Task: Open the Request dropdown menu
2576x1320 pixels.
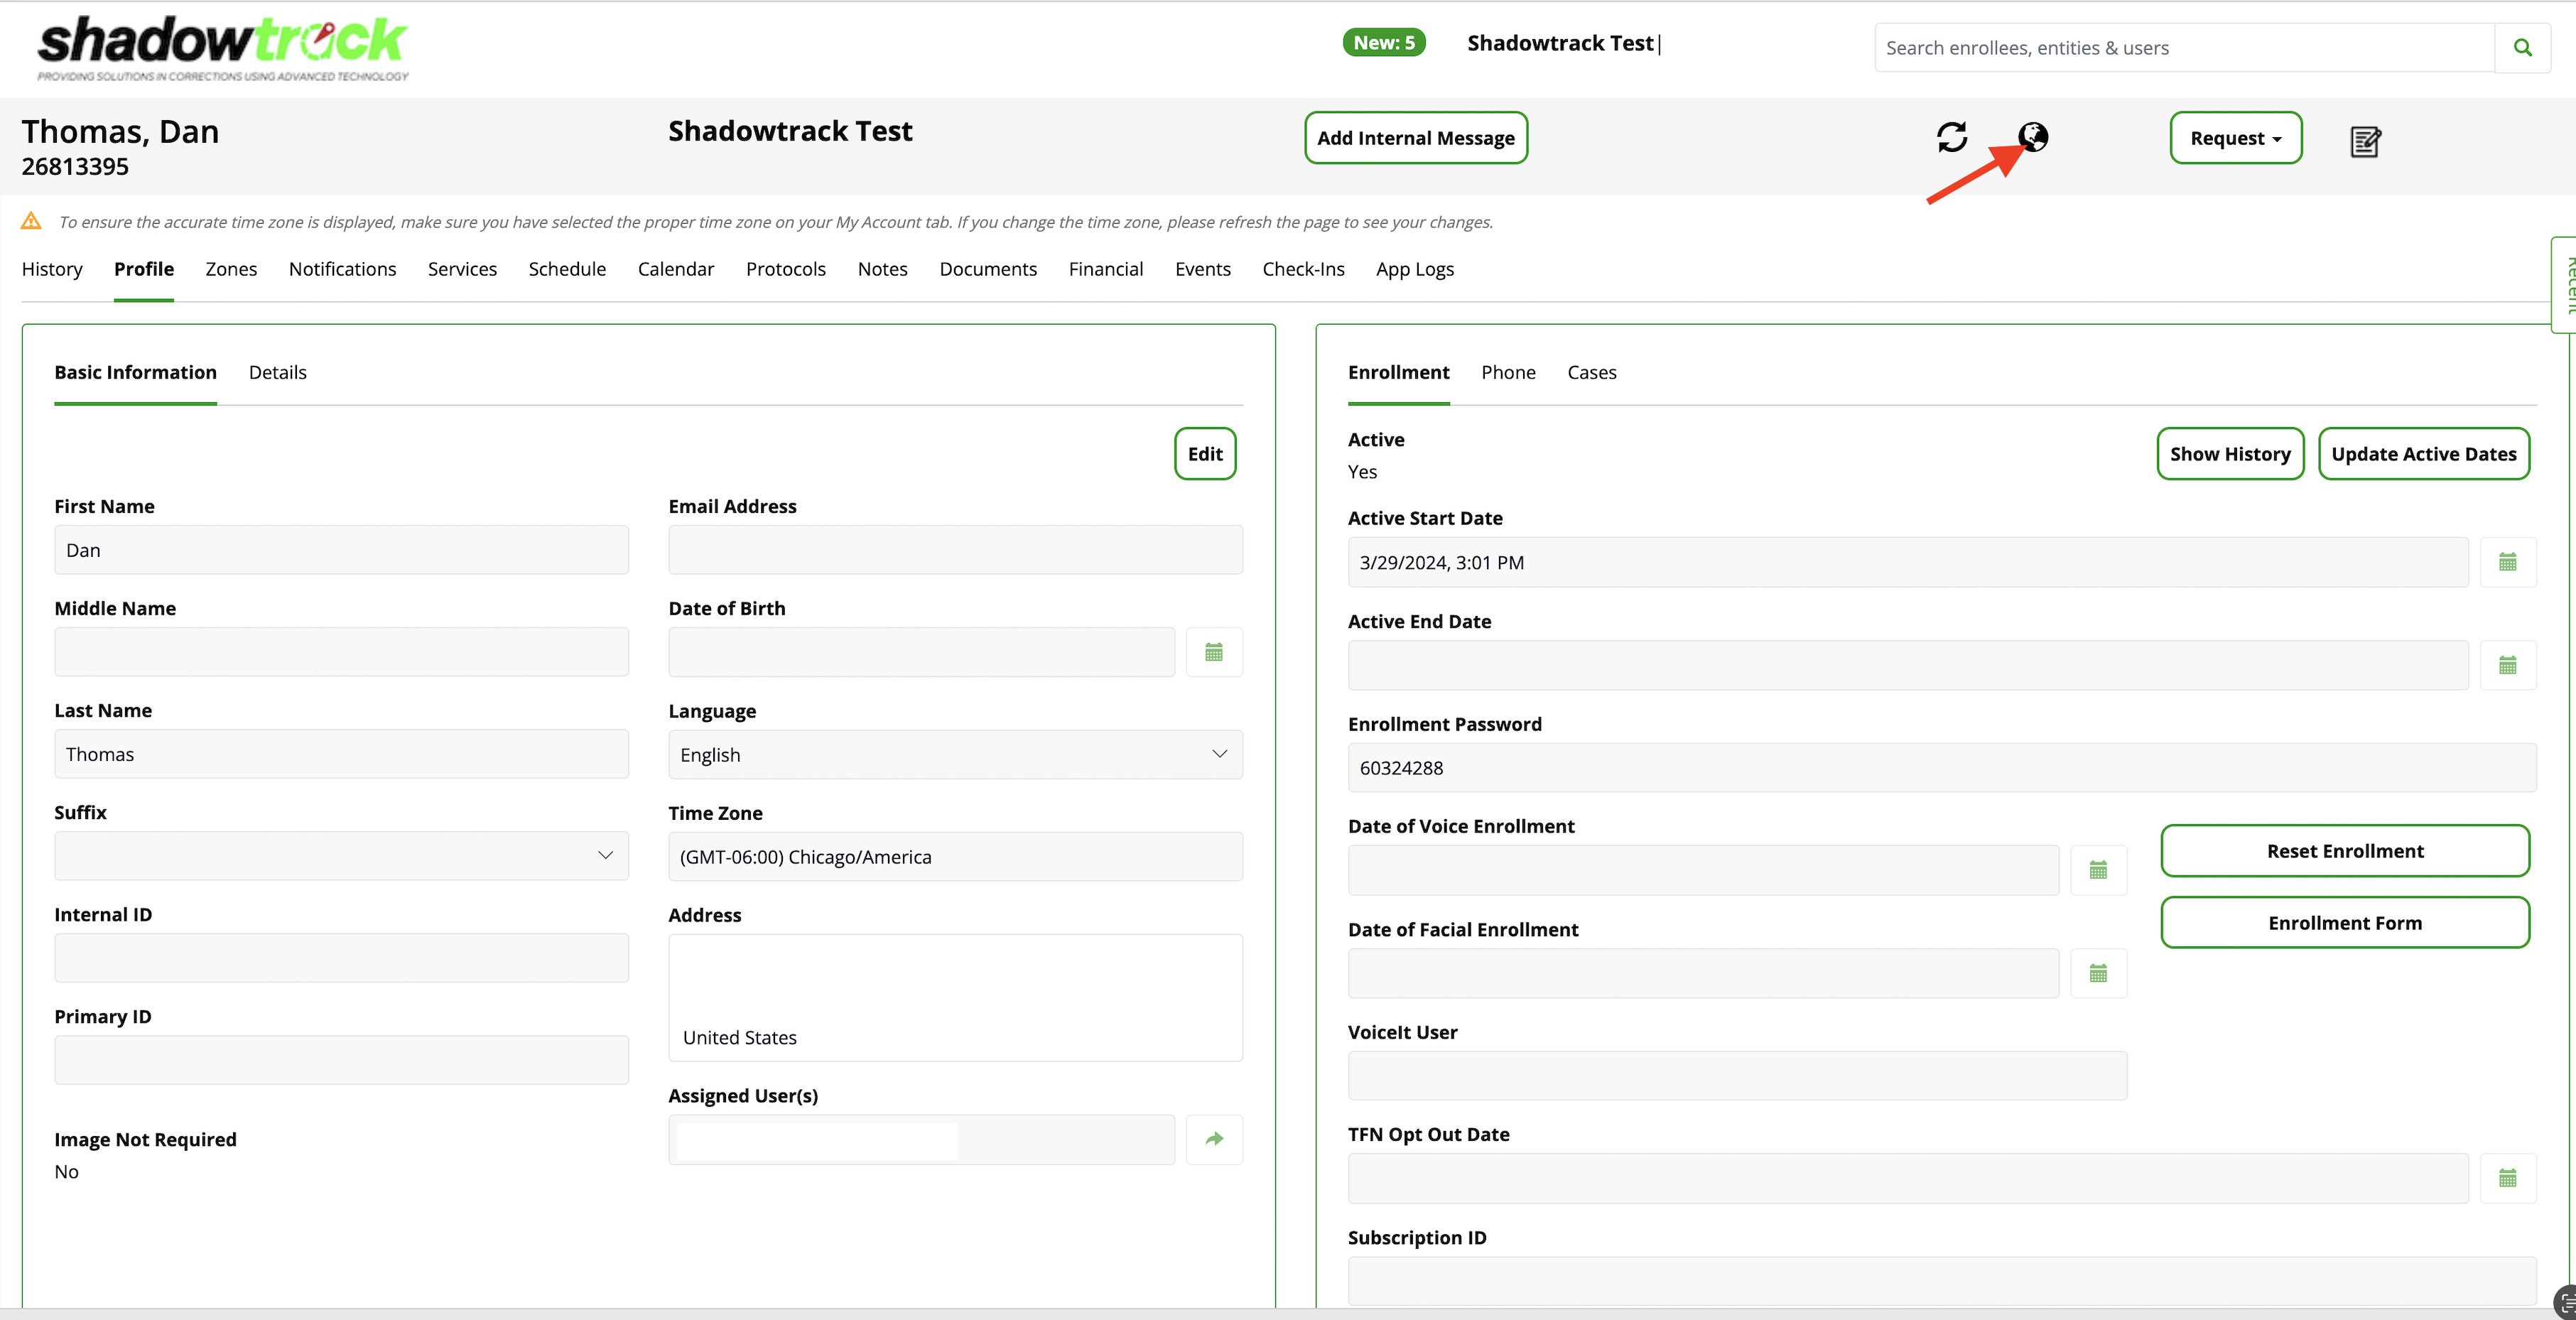Action: coord(2235,138)
